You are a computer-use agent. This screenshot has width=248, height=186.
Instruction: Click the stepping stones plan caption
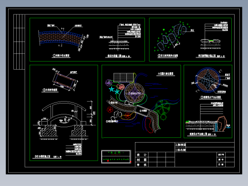point(168,56)
